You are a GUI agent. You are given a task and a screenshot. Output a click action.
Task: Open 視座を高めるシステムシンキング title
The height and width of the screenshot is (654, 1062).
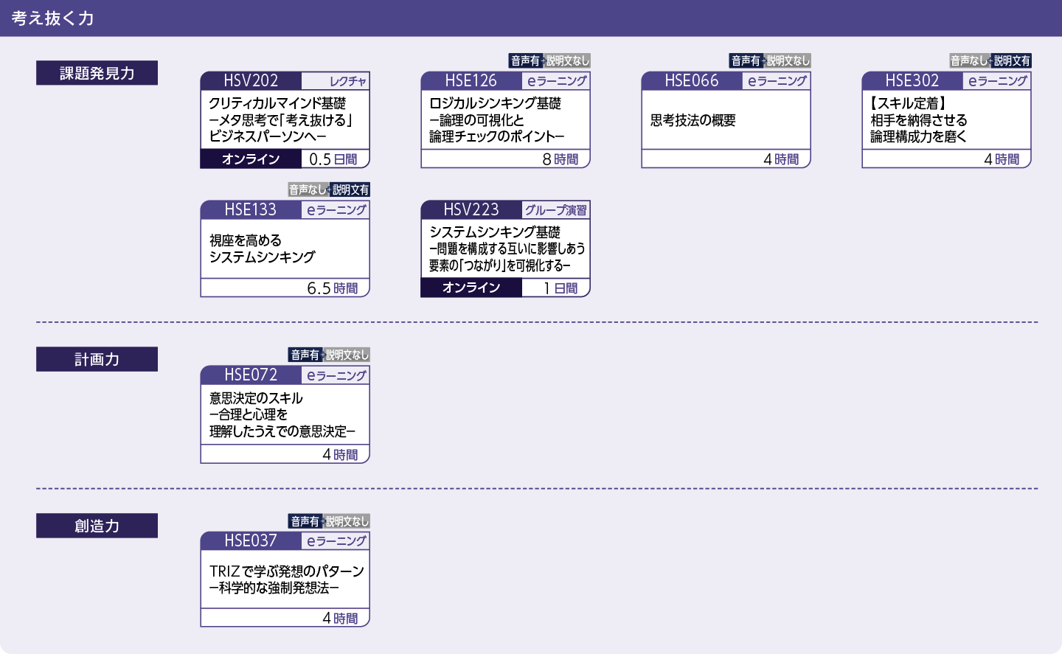[x=263, y=248]
